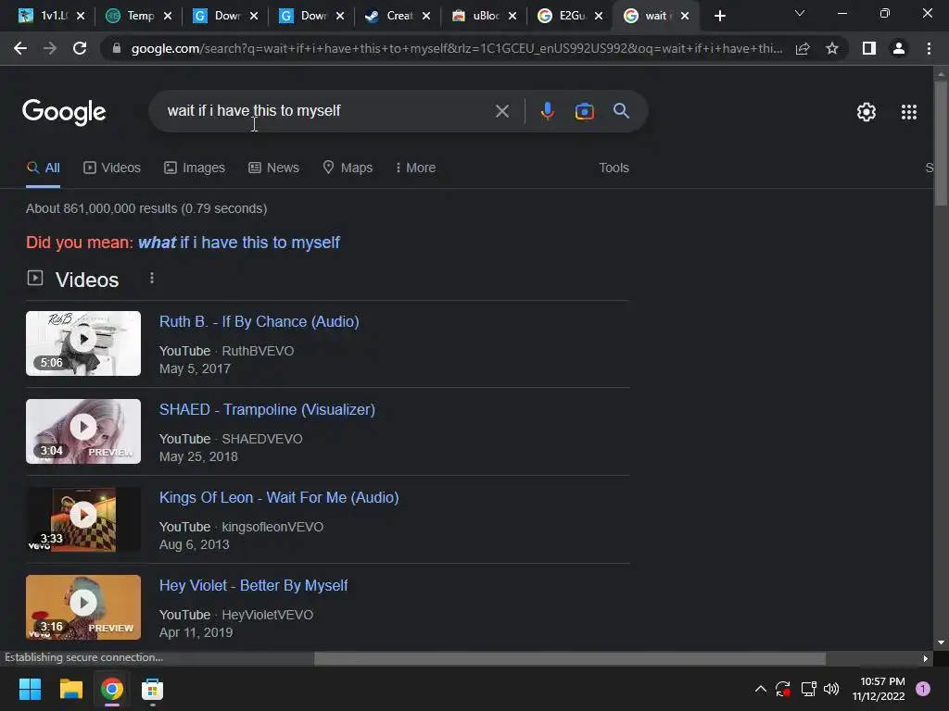Viewport: 949px width, 711px height.
Task: Play the Kings Of Leon thumbnail
Action: pos(83,519)
